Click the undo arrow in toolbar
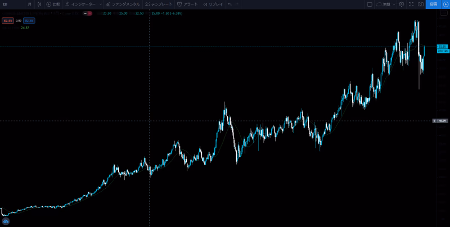 tap(229, 4)
